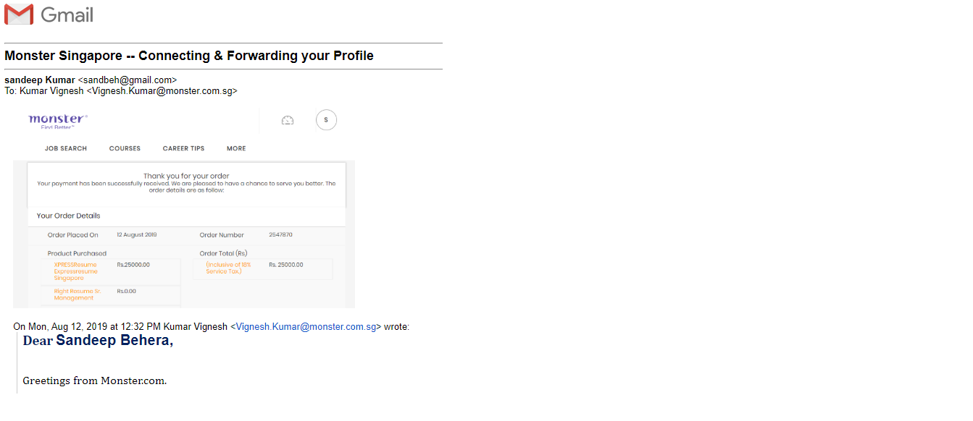Click Vignesh.Kumar@monster.com.sg link in quoted header
Viewport: 973px width, 421px height.
(306, 327)
